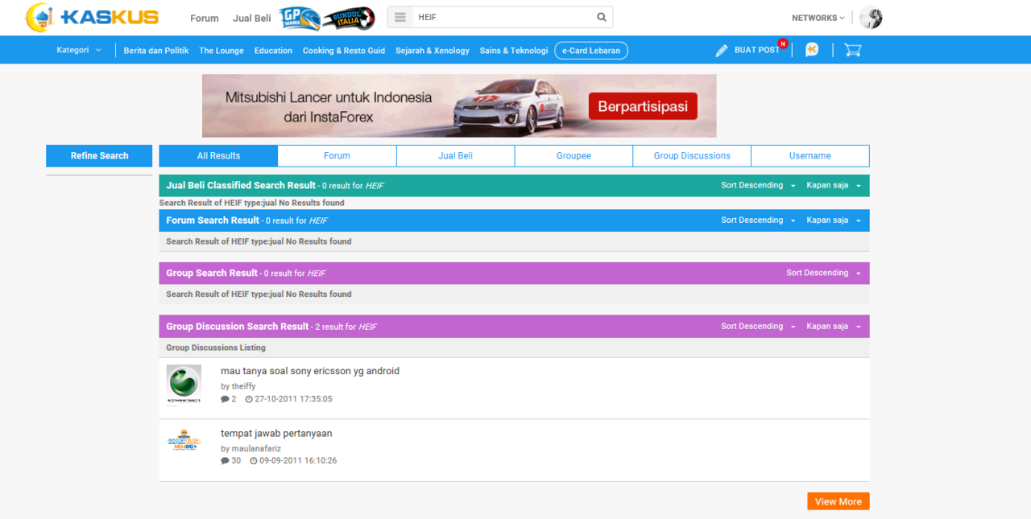Switch to the Jual Beli results tab
This screenshot has height=519, width=1031.
point(455,156)
